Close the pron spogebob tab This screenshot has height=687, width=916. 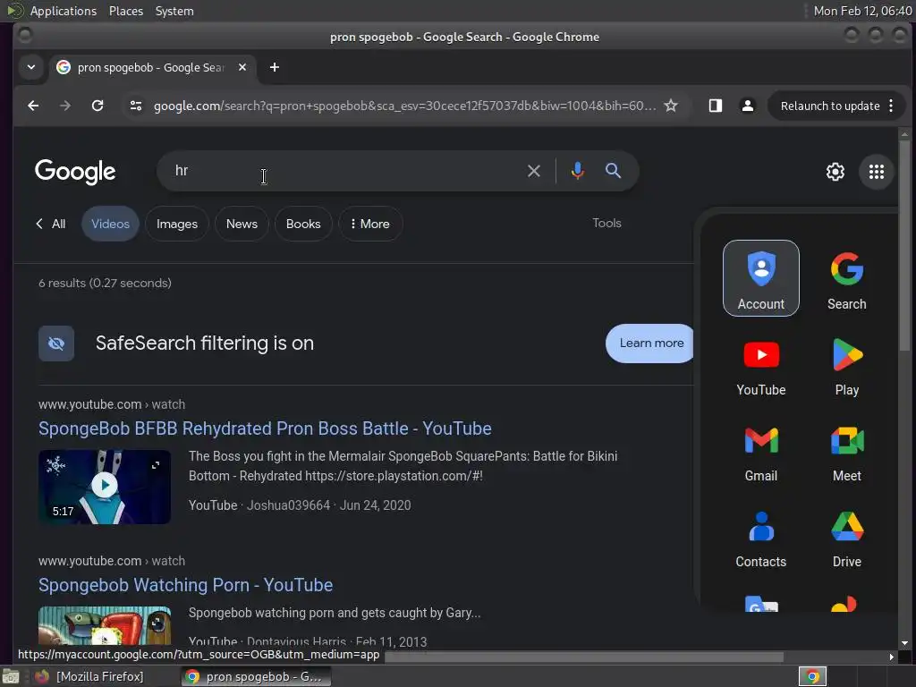coord(242,67)
